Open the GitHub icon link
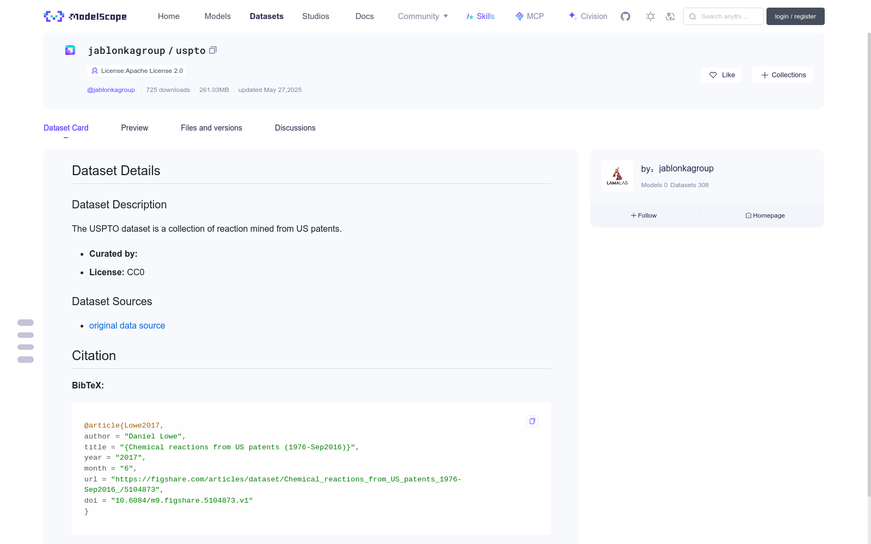Screen dimensions: 871x544 tap(625, 16)
